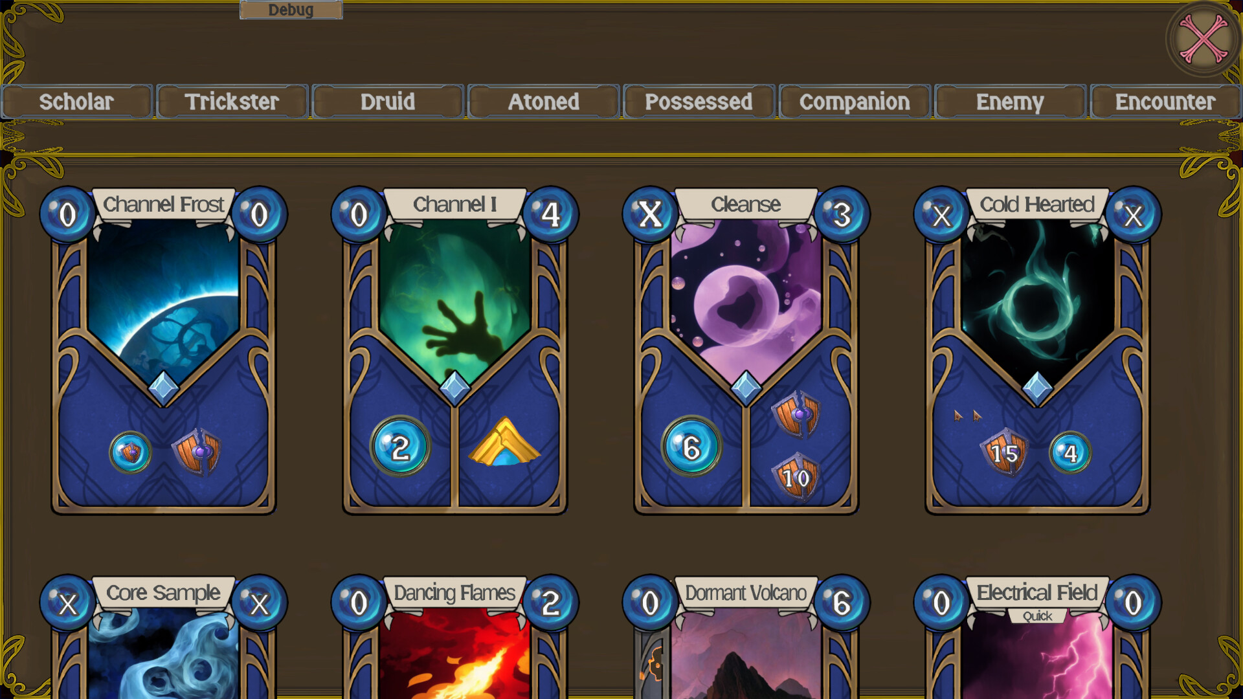Click the Debug button at top
The image size is (1243, 699).
click(x=291, y=10)
